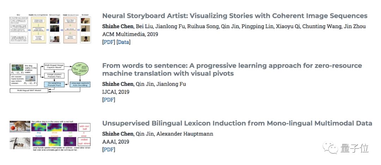The image size is (381, 165).
Task: Open PDF link for IJCAI 2019 paper
Action: (109, 100)
